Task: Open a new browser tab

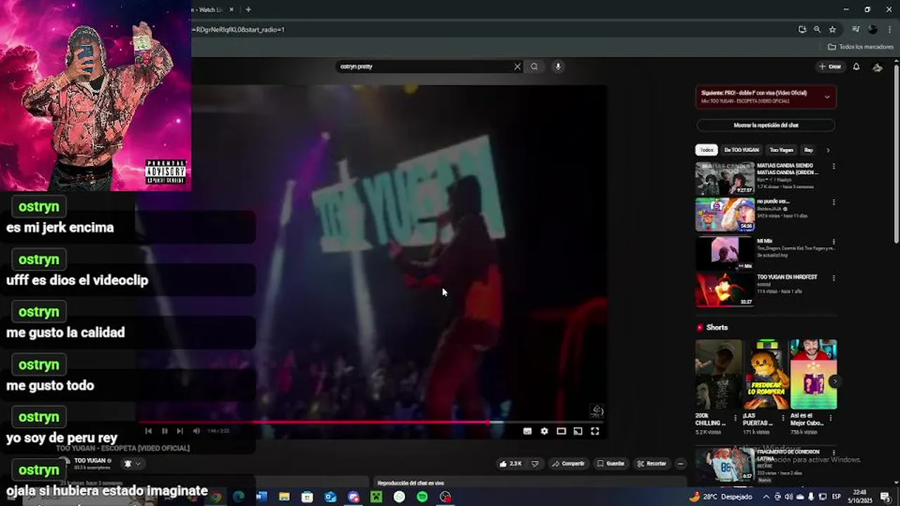Action: coord(248,9)
